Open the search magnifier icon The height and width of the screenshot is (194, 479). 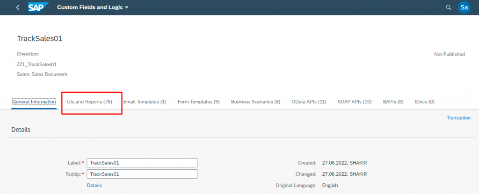[x=449, y=7]
